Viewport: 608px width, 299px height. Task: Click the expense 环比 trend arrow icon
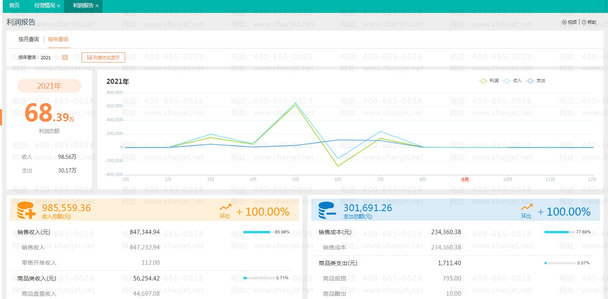point(526,207)
